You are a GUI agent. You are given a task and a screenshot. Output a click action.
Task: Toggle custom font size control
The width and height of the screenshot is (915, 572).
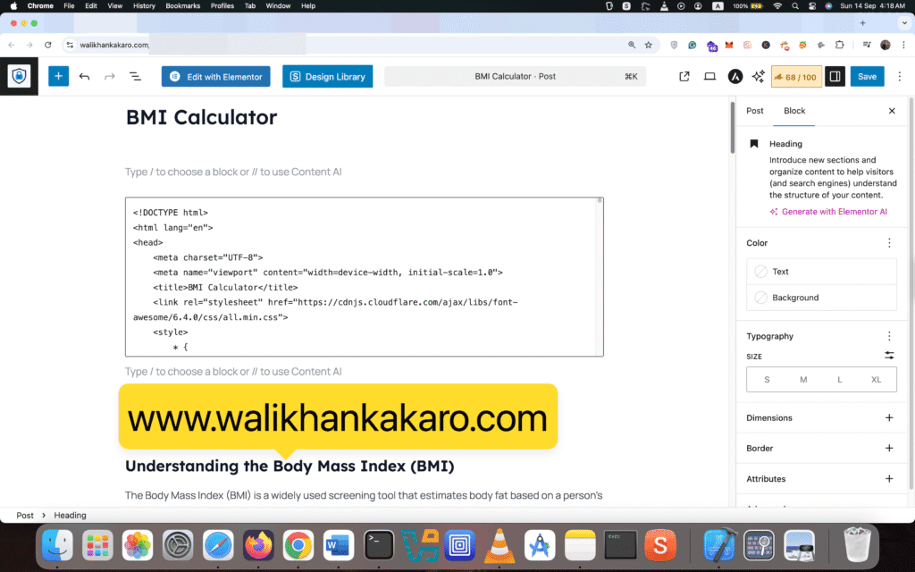(889, 356)
